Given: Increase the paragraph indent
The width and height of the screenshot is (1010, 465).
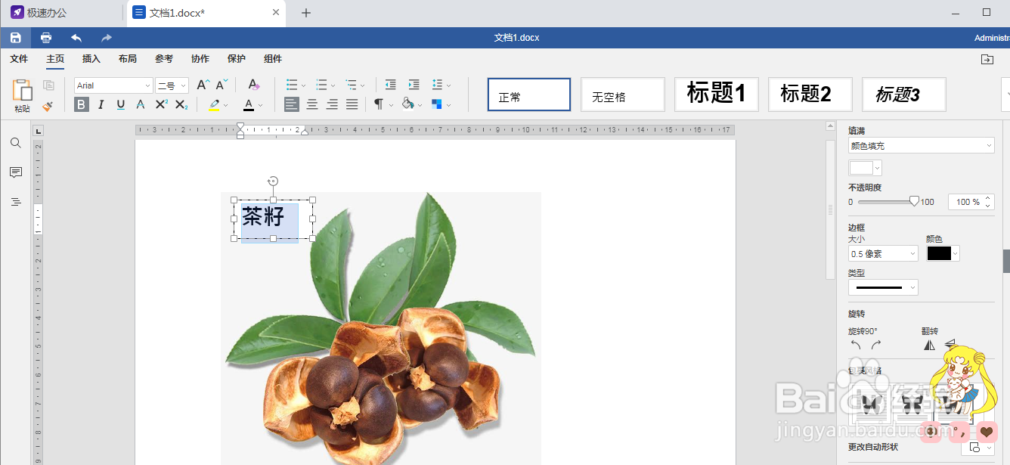Looking at the screenshot, I should [414, 85].
